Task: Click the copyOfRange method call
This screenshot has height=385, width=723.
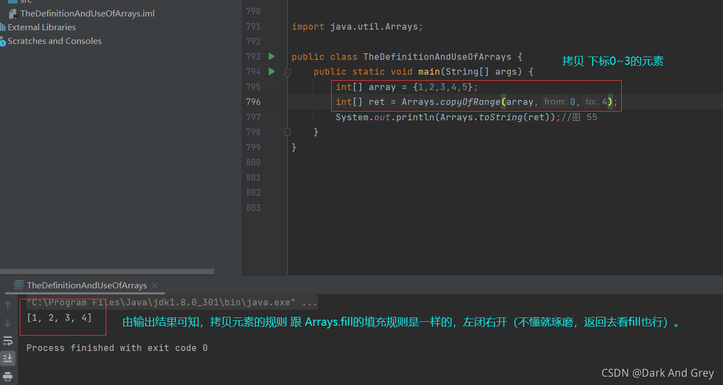Action: [470, 102]
